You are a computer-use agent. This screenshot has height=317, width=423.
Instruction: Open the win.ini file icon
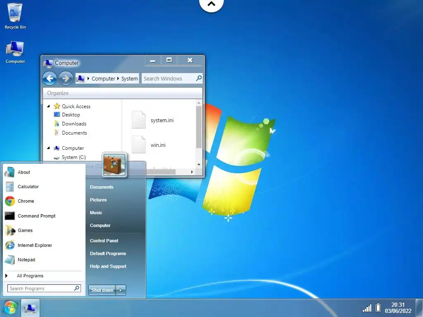click(139, 144)
